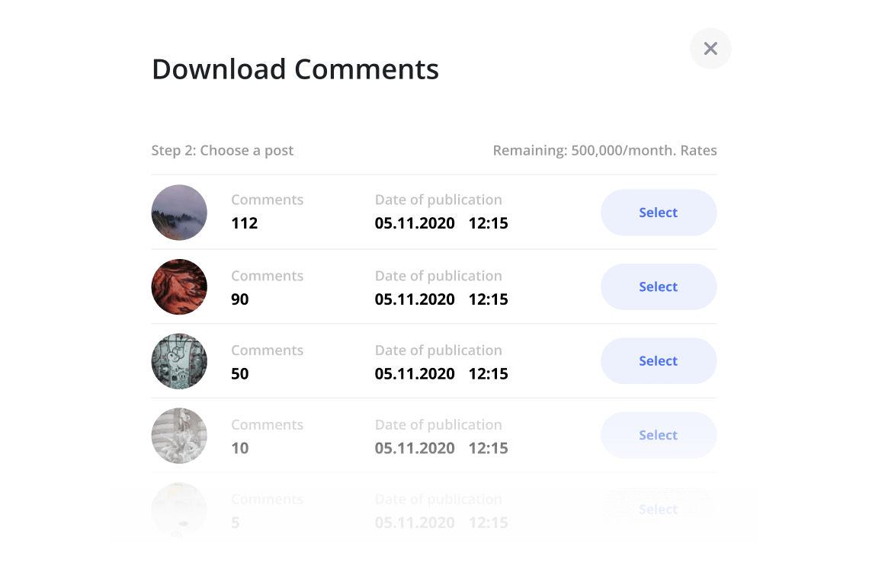This screenshot has width=869, height=579.
Task: Click the Download Comments dialog title
Action: [296, 69]
